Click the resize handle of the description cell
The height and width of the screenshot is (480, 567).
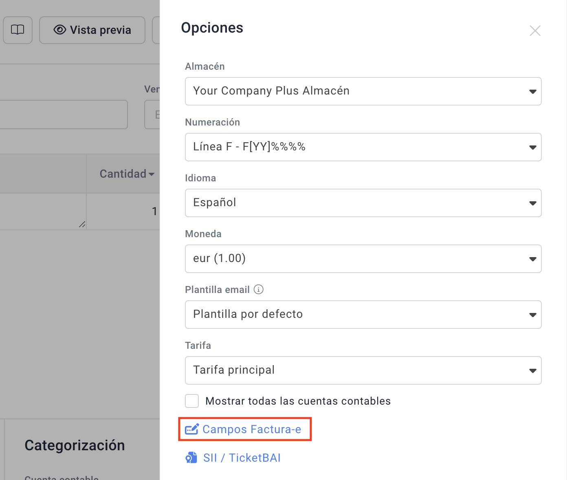(x=82, y=224)
